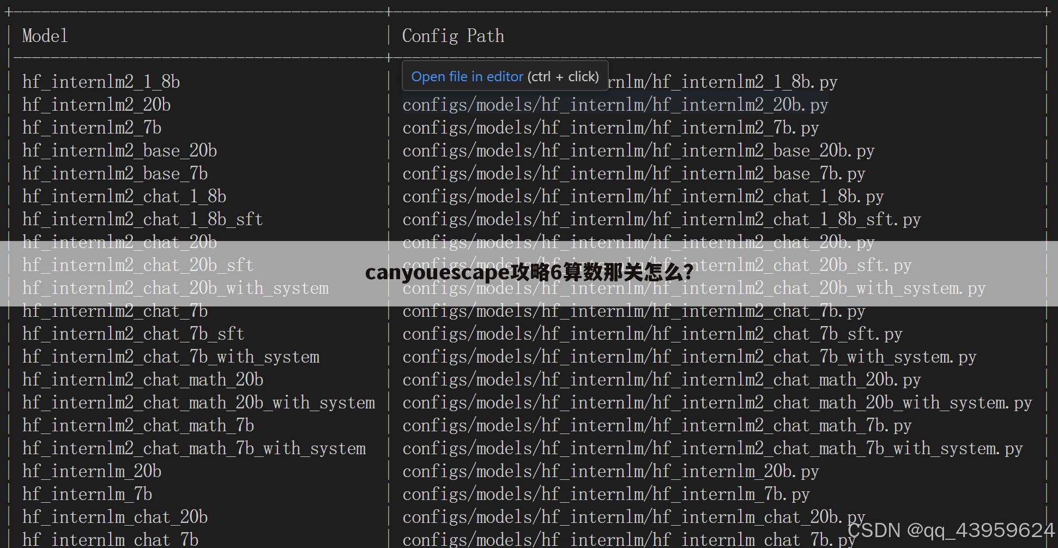Select model name hf_internlm2_base_7b

click(115, 173)
